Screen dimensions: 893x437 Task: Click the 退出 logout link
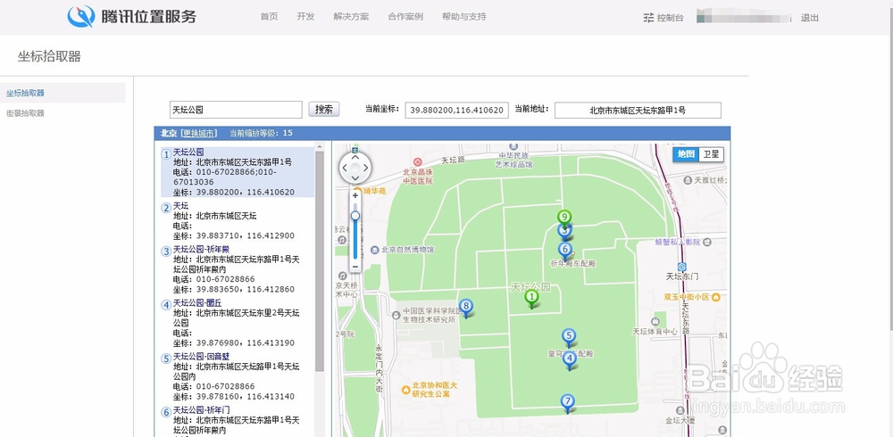coord(810,18)
